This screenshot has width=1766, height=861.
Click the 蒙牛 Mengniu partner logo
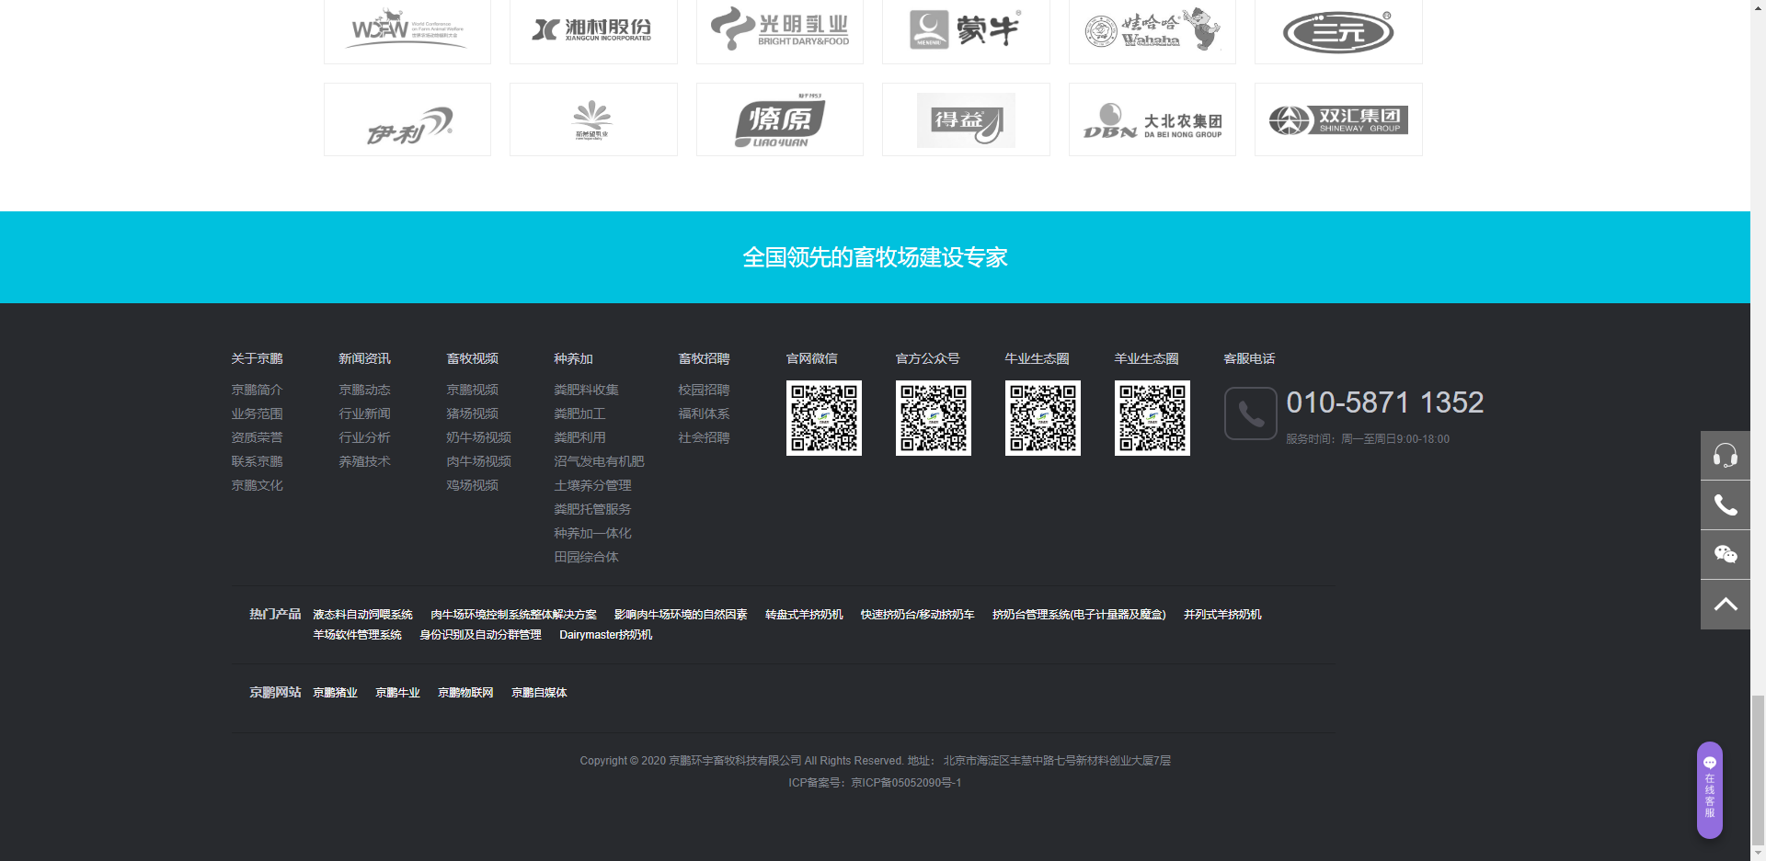click(x=966, y=30)
